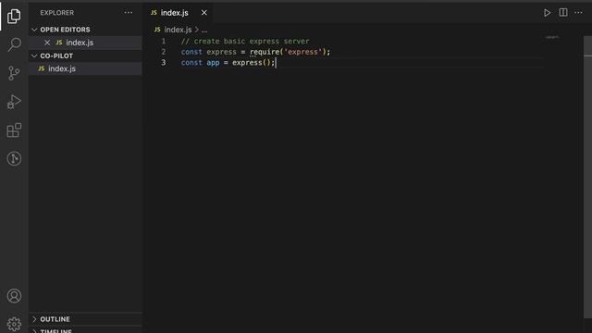Close index.js in Open Editors list
The height and width of the screenshot is (333, 592).
pos(47,43)
